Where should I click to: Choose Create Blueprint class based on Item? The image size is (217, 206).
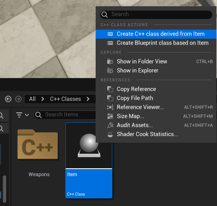pos(156,43)
